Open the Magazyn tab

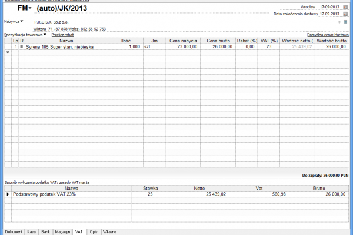click(63, 232)
